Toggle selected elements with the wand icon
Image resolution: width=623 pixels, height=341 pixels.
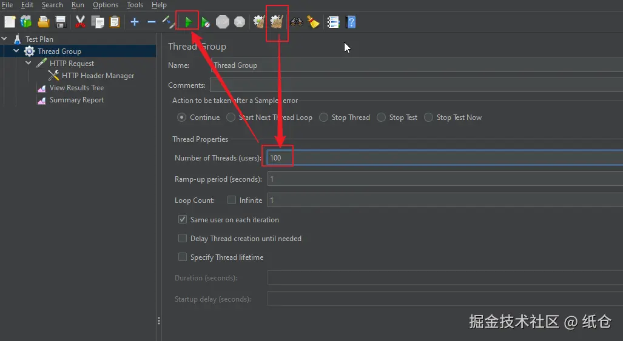tap(168, 22)
